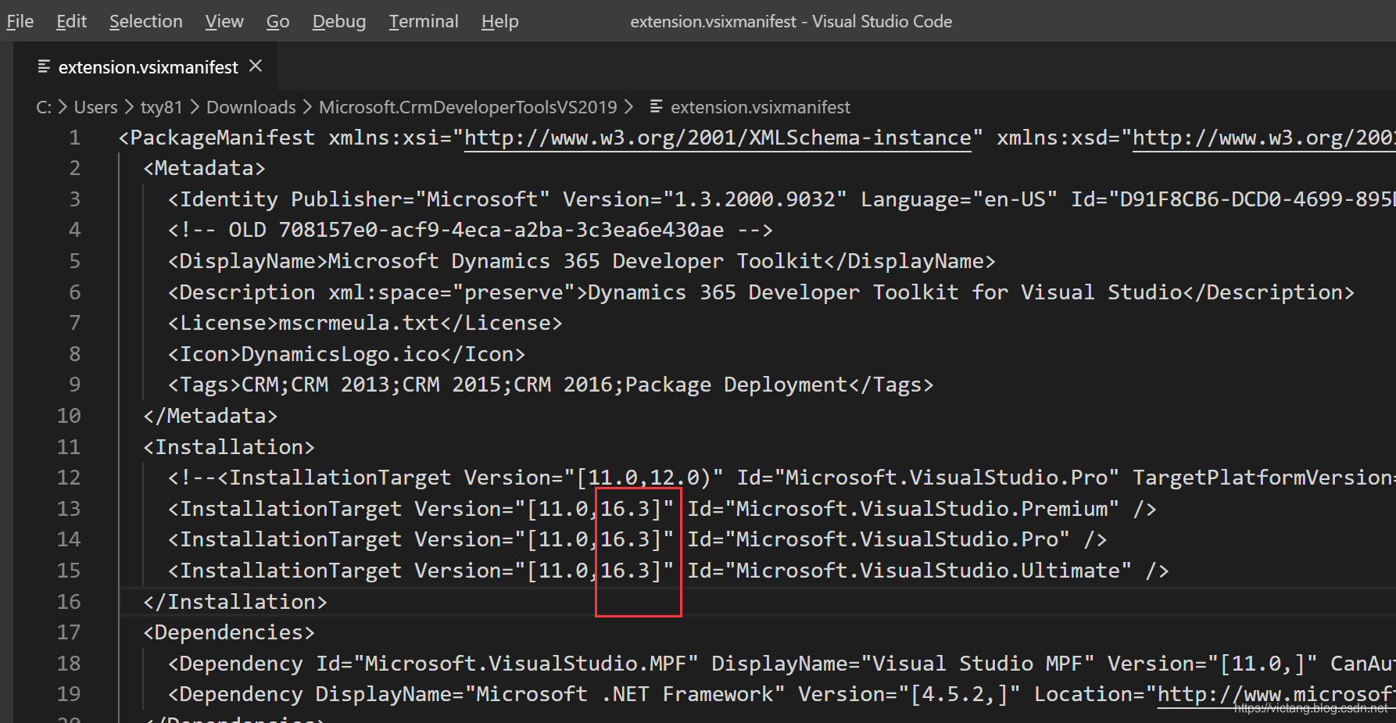The image size is (1396, 723).
Task: Click the Users breadcrumb segment
Action: click(x=95, y=107)
